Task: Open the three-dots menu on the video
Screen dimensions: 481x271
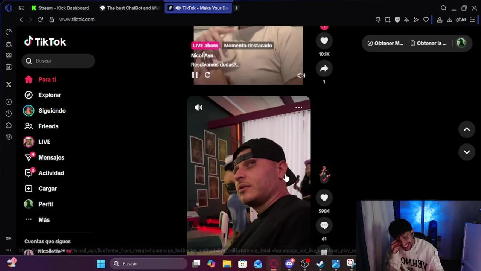Action: pyautogui.click(x=298, y=107)
